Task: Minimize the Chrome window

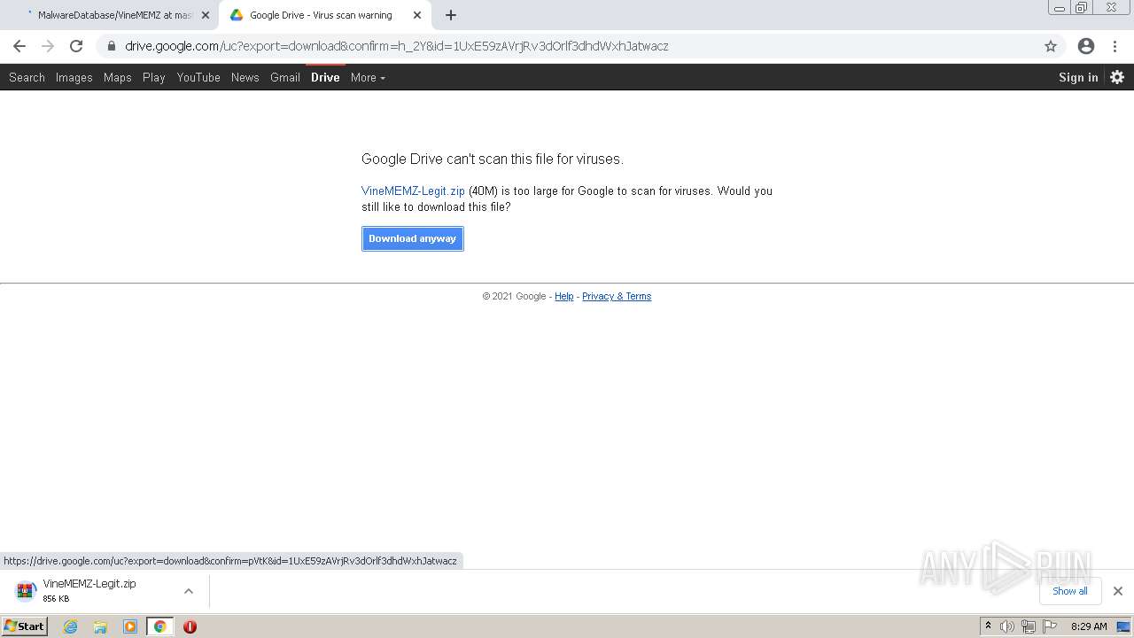Action: point(1059,7)
